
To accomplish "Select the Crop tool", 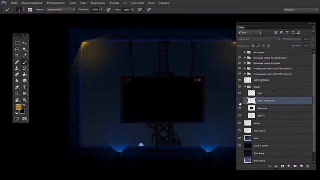I will [x=17, y=55].
